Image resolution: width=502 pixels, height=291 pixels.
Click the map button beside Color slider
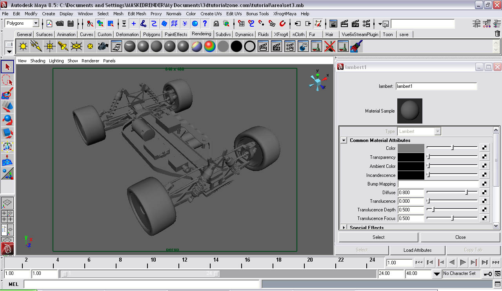coord(485,148)
